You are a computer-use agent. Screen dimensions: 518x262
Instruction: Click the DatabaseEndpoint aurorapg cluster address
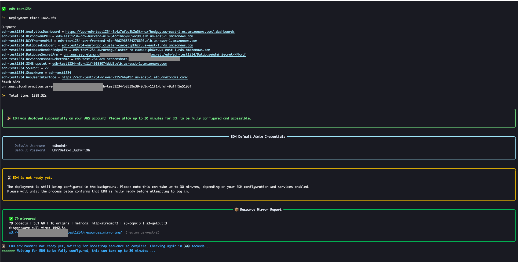coord(127,45)
